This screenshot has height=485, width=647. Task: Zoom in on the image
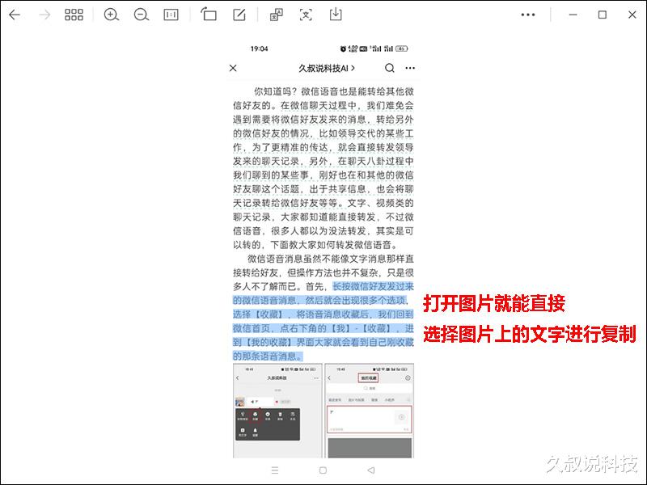point(111,15)
